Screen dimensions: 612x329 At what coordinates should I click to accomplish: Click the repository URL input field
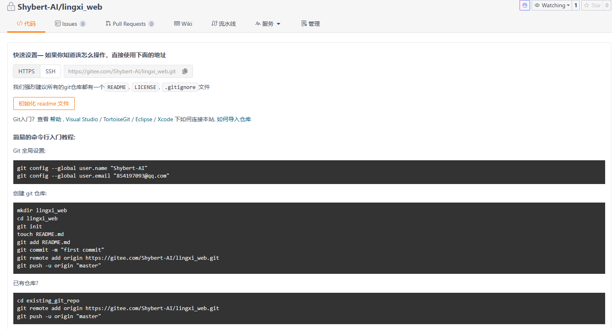point(122,71)
